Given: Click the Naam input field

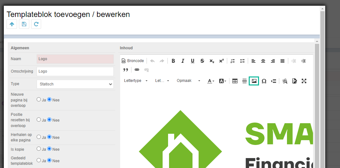Looking at the screenshot, I should click(x=75, y=59).
